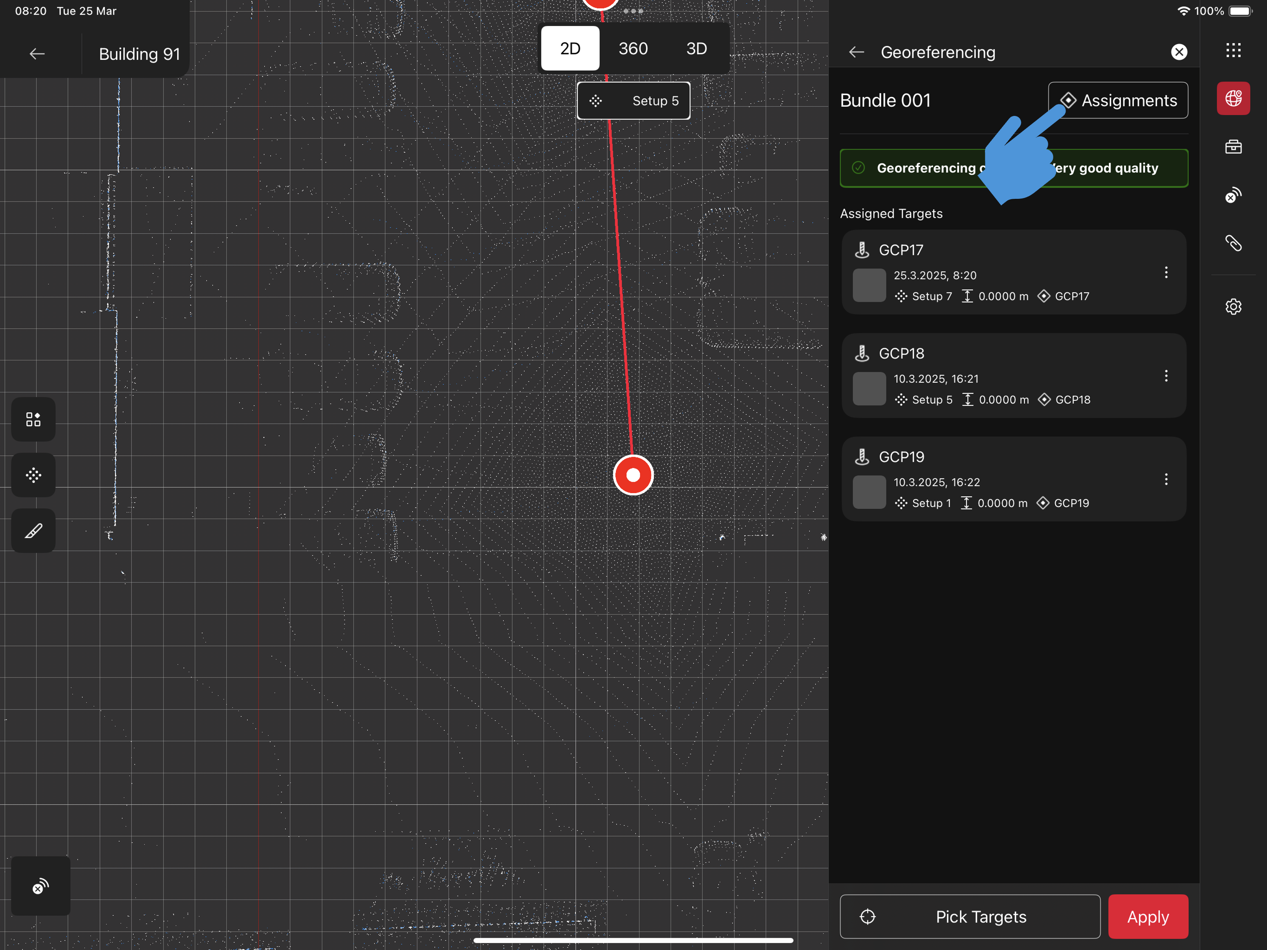Open the layout widgets button on left

click(33, 420)
